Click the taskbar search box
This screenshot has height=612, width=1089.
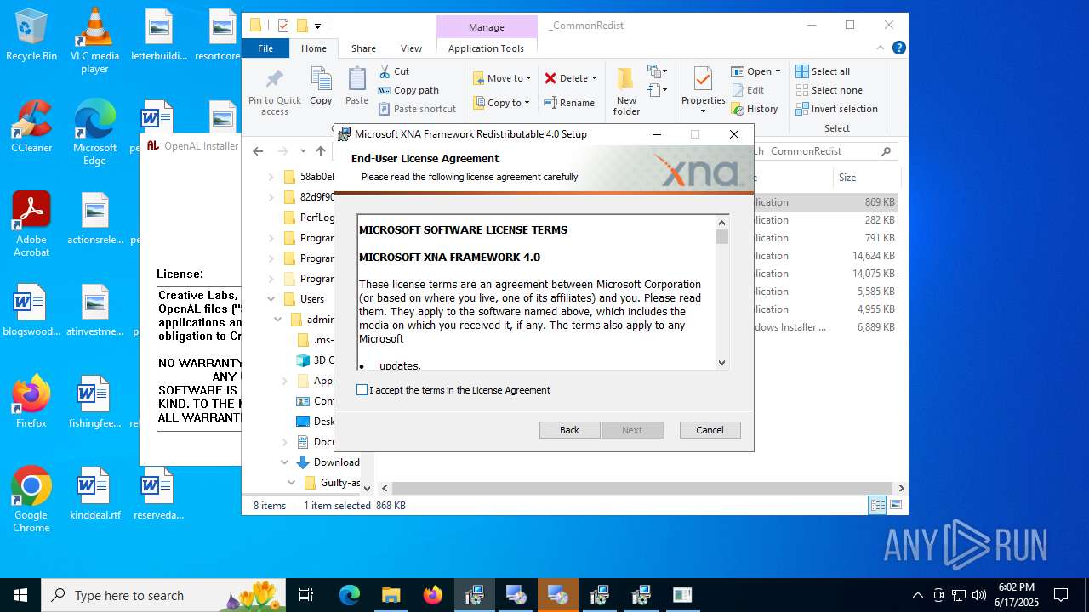pyautogui.click(x=163, y=595)
